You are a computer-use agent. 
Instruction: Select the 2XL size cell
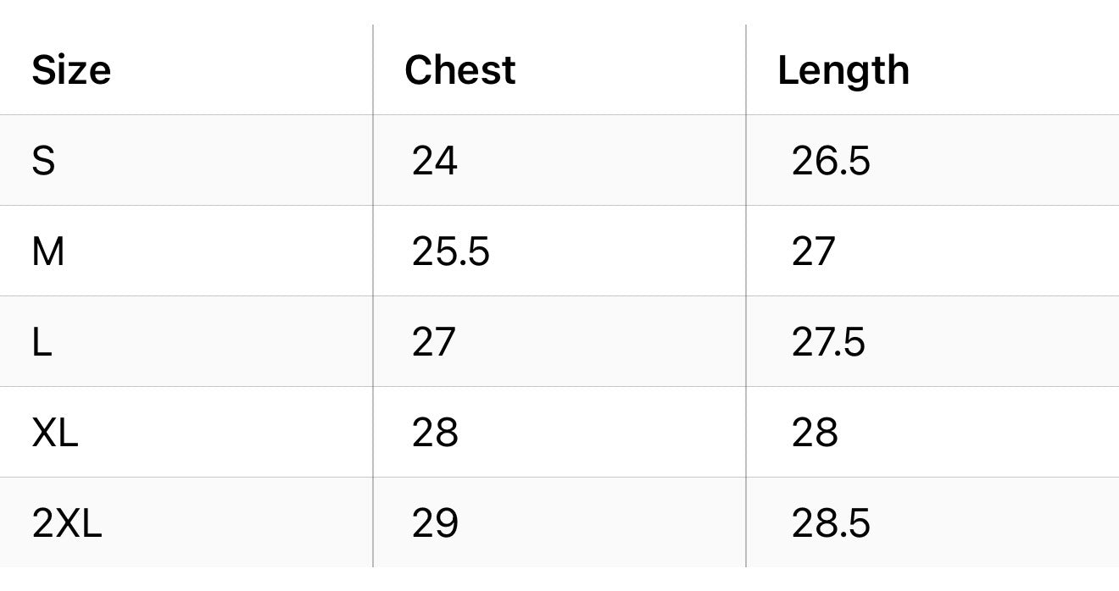click(x=67, y=523)
